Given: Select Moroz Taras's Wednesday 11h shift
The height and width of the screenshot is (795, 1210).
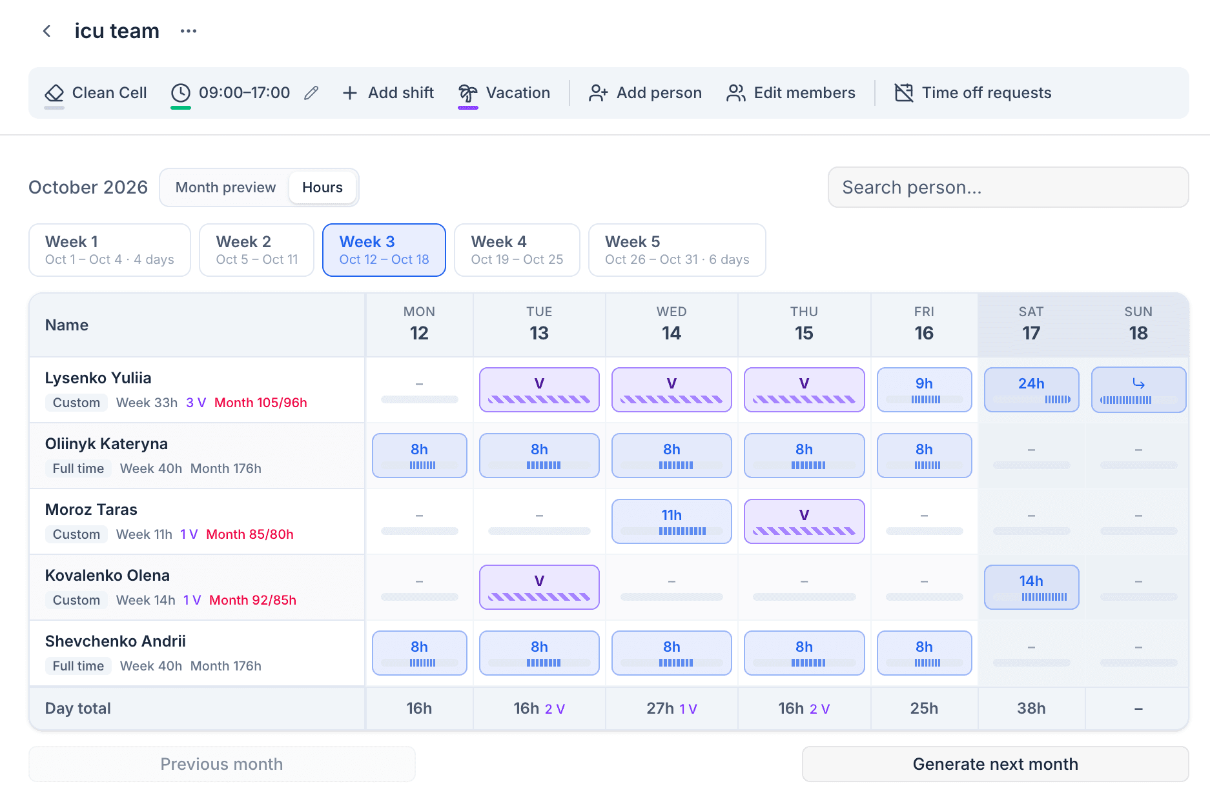Looking at the screenshot, I should pyautogui.click(x=672, y=521).
